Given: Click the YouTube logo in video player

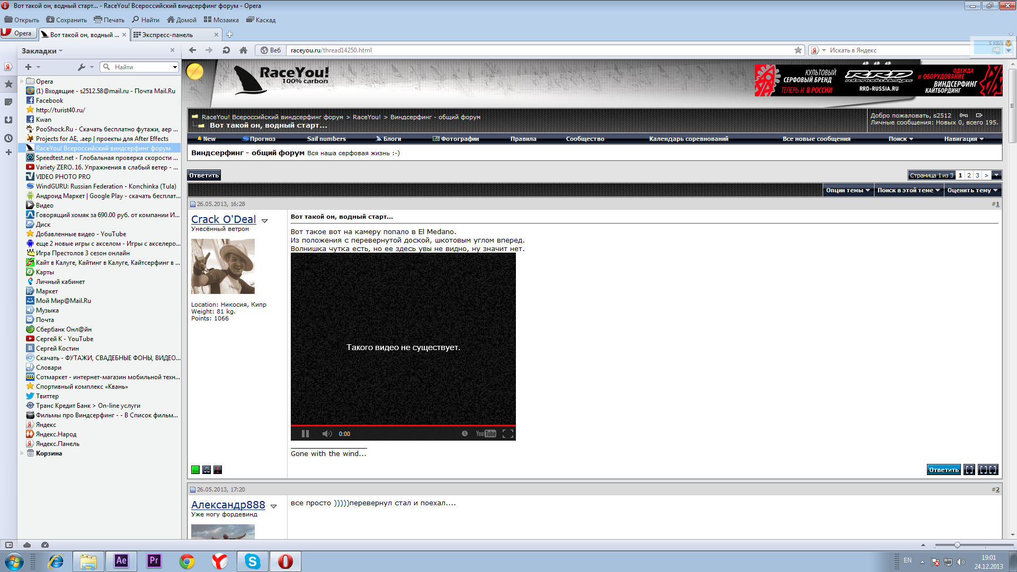Looking at the screenshot, I should [x=486, y=434].
